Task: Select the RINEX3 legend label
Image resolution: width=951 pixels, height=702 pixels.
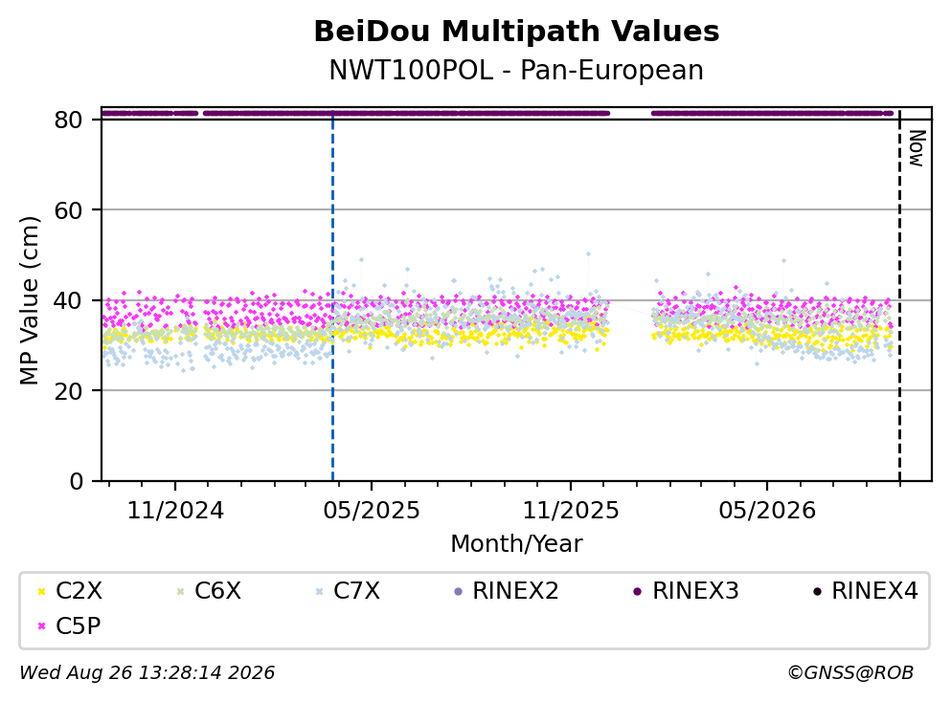Action: point(695,590)
